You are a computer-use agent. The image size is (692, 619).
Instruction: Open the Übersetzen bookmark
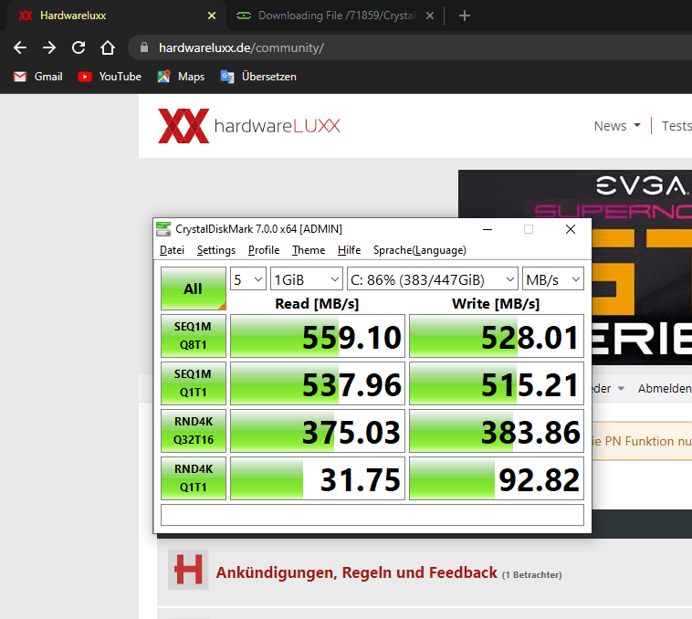[x=258, y=77]
